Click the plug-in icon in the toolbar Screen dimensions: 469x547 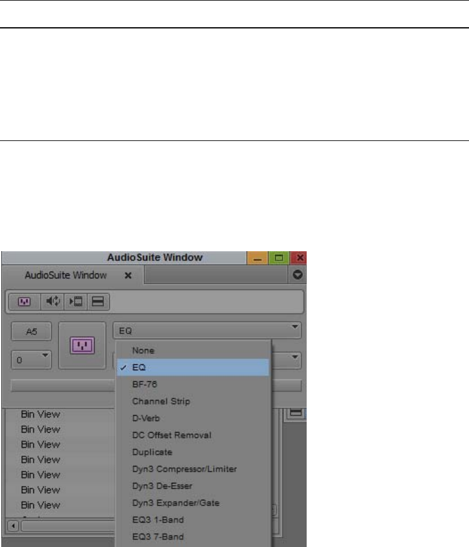pyautogui.click(x=24, y=301)
